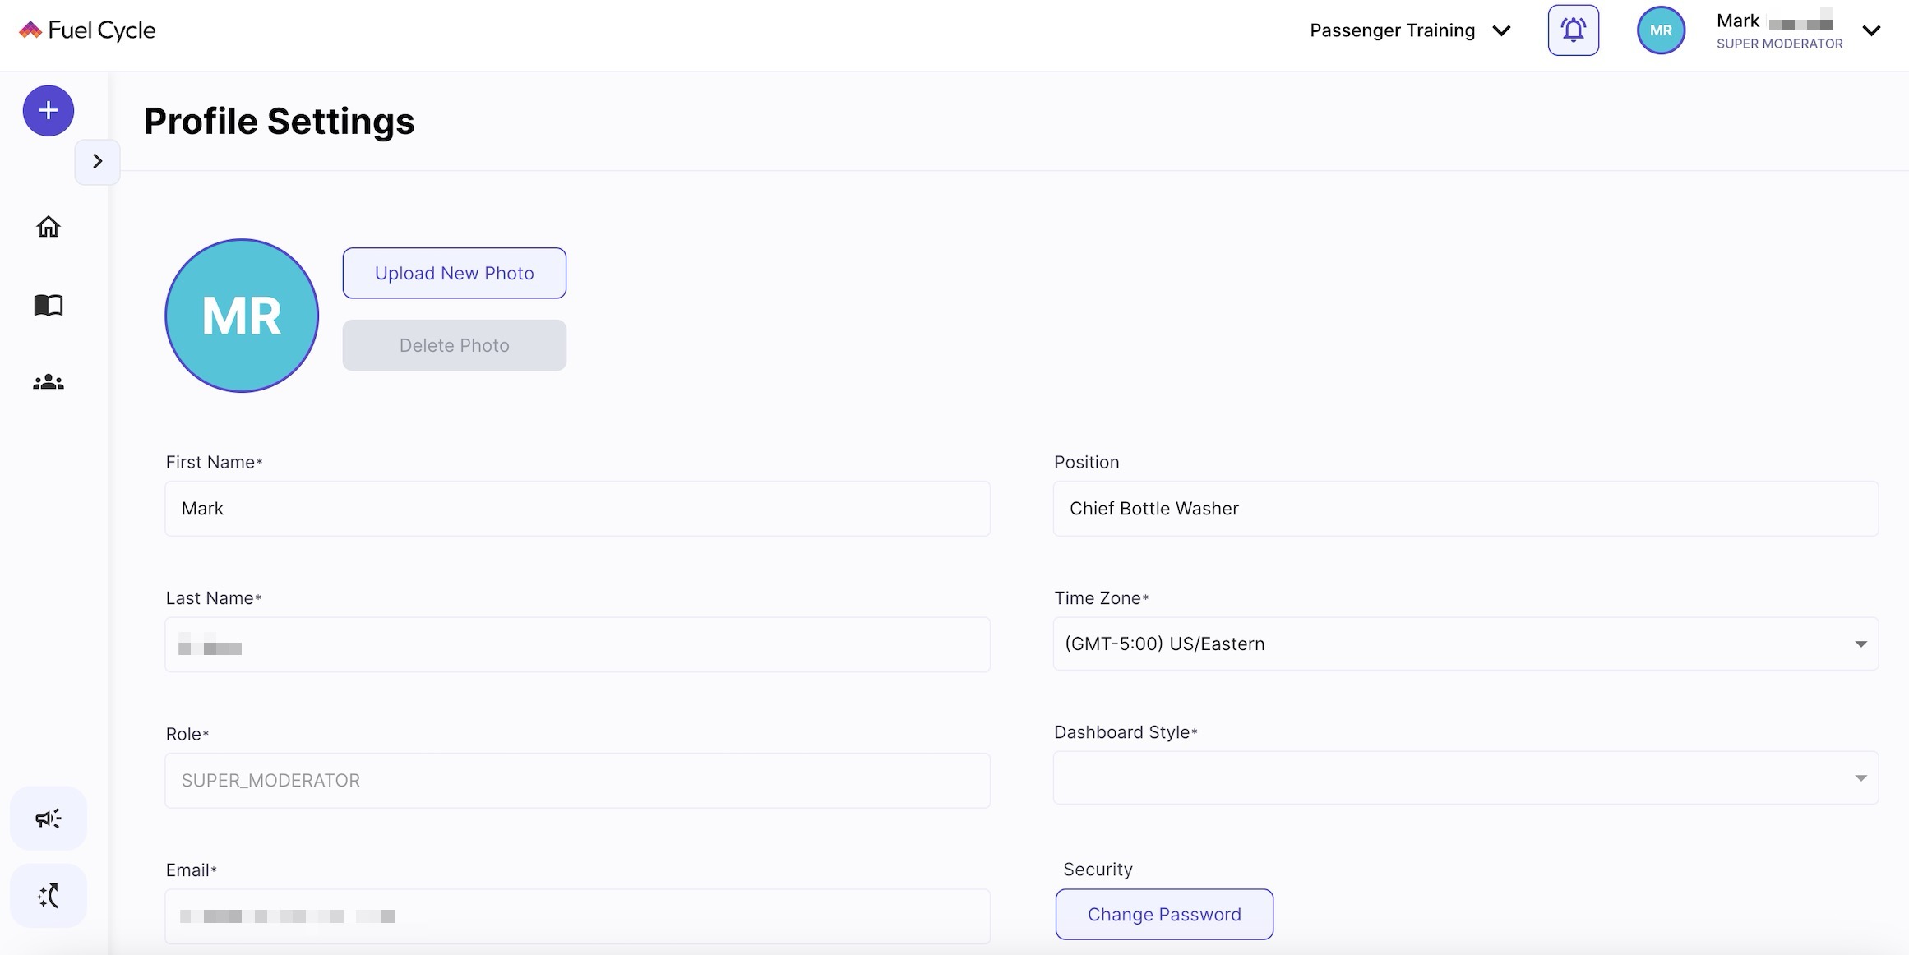The image size is (1909, 955).
Task: Open the open-book library icon
Action: [48, 306]
